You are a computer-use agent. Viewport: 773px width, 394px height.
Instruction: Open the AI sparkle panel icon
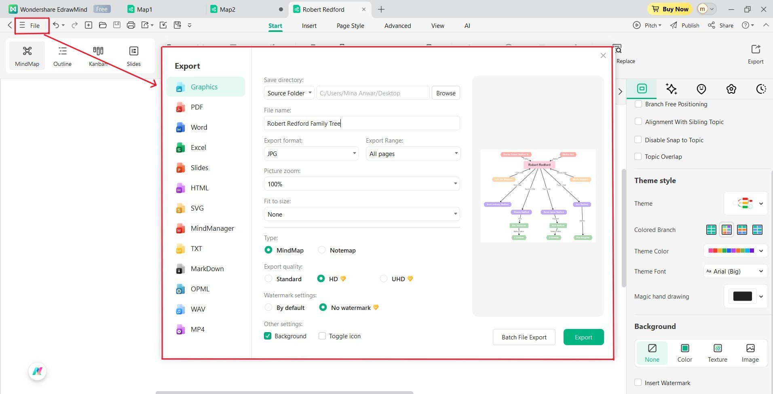[x=672, y=89]
